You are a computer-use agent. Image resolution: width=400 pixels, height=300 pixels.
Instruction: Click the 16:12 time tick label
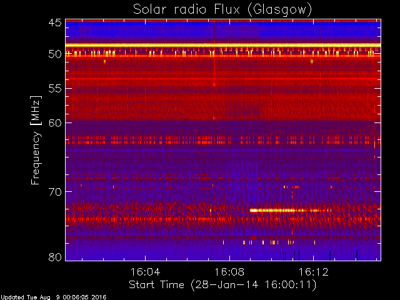click(x=313, y=272)
